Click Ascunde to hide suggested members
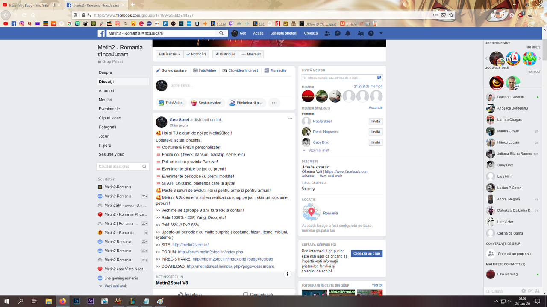The width and height of the screenshot is (547, 307). point(376,108)
